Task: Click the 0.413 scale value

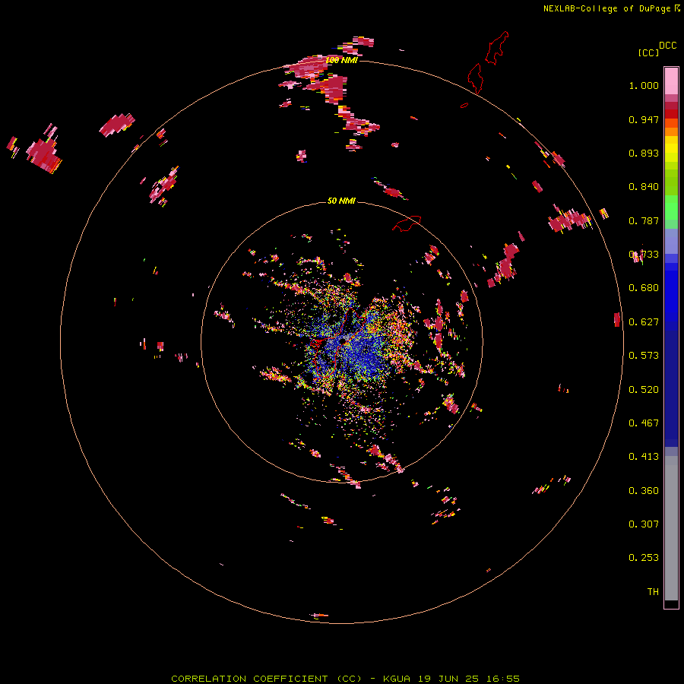Action: pyautogui.click(x=644, y=457)
